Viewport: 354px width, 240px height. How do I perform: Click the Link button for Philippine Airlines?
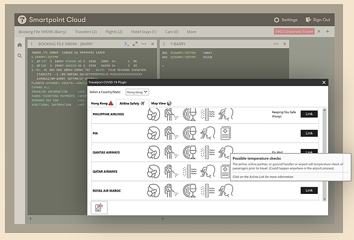pyautogui.click(x=309, y=114)
